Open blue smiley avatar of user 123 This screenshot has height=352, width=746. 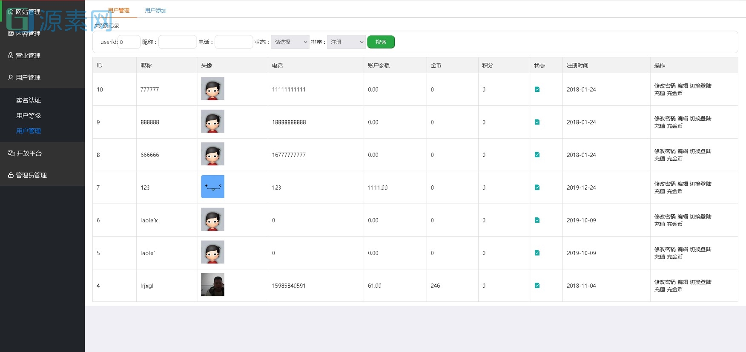pos(212,187)
